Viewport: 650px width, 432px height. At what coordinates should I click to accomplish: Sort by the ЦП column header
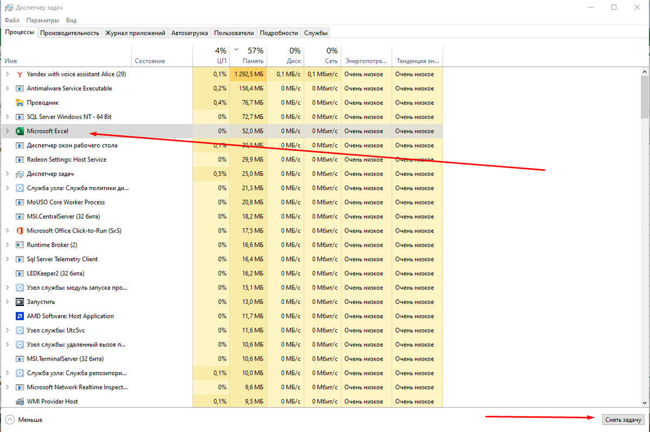click(x=211, y=56)
